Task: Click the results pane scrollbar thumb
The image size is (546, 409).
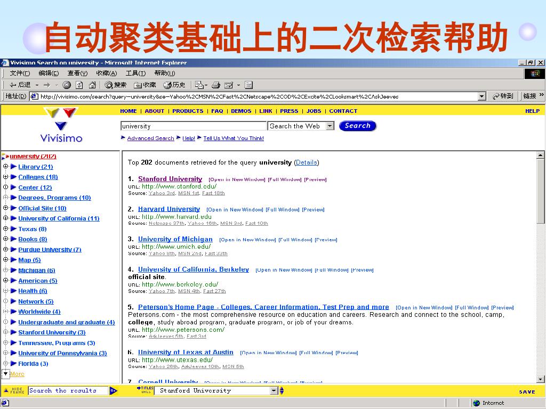Action: coord(541,191)
